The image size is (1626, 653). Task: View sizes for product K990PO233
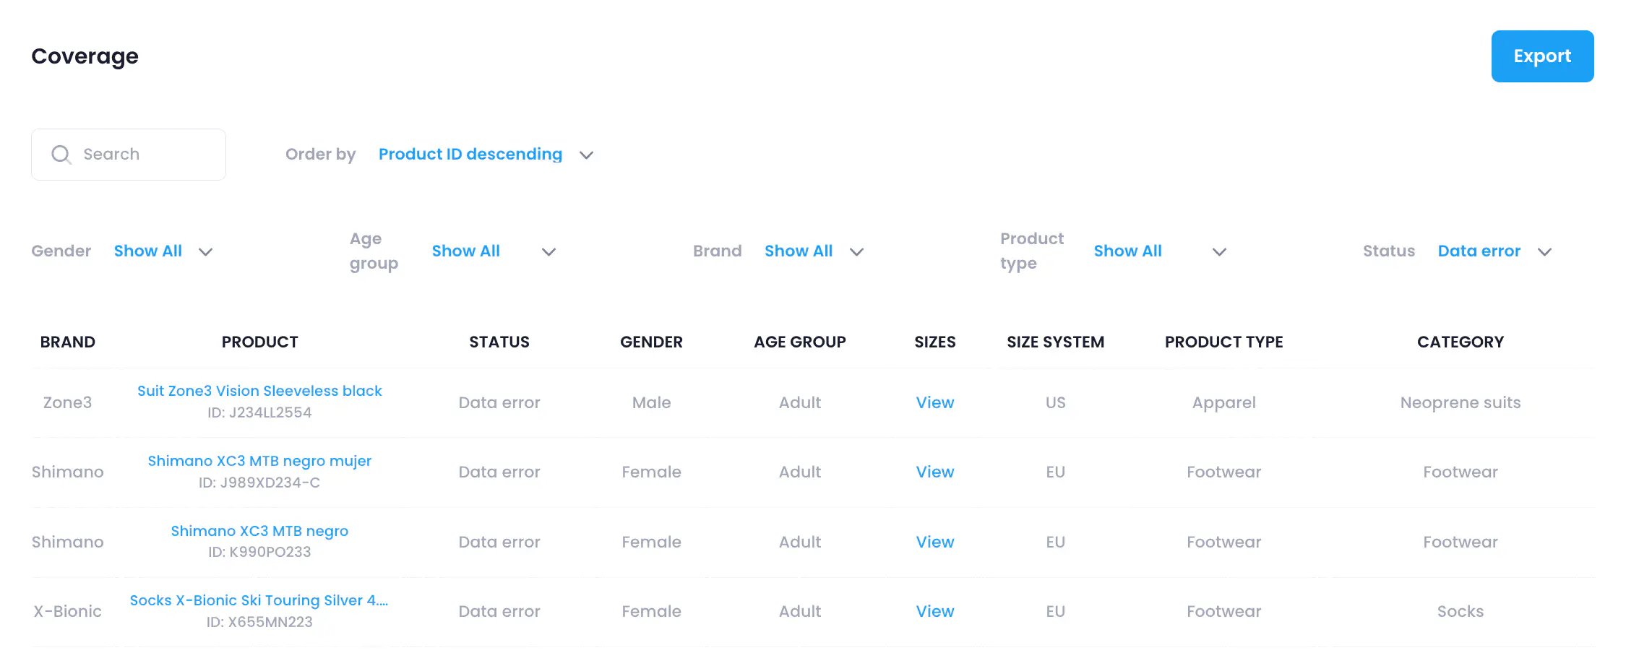[934, 542]
